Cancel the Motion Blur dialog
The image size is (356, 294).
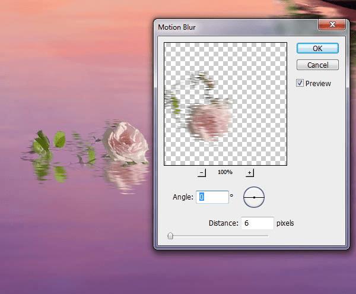tap(317, 65)
